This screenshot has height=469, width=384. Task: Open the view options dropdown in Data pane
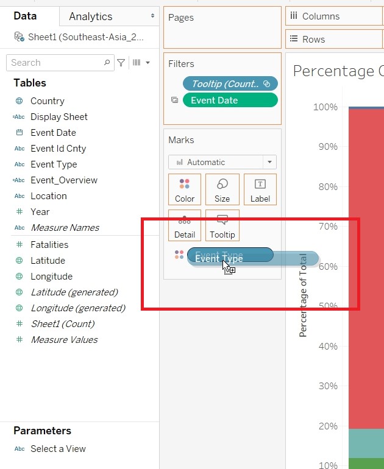pos(141,63)
